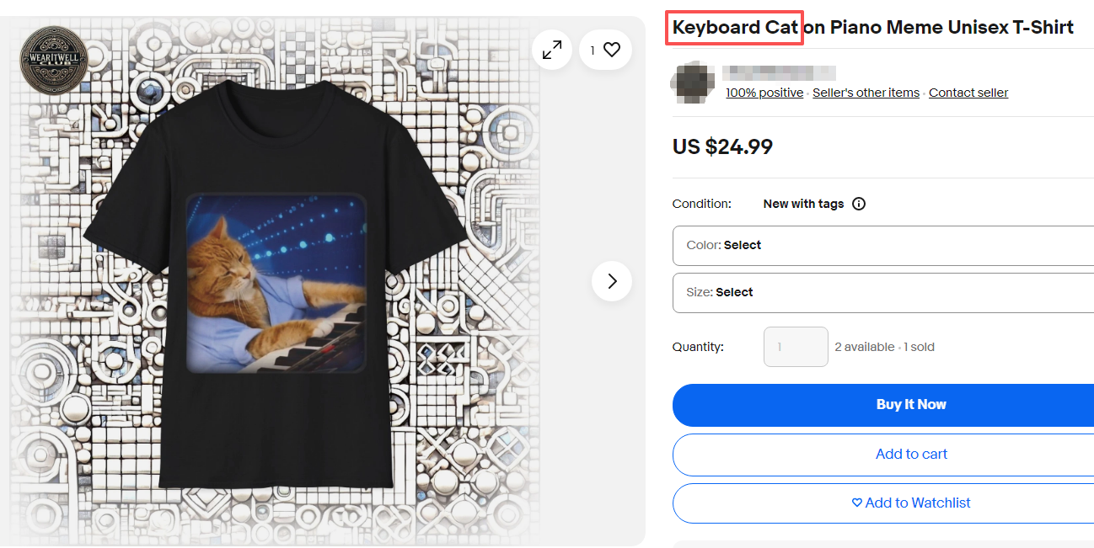This screenshot has width=1094, height=548.
Task: Click the heart icon on product image
Action: [x=612, y=51]
